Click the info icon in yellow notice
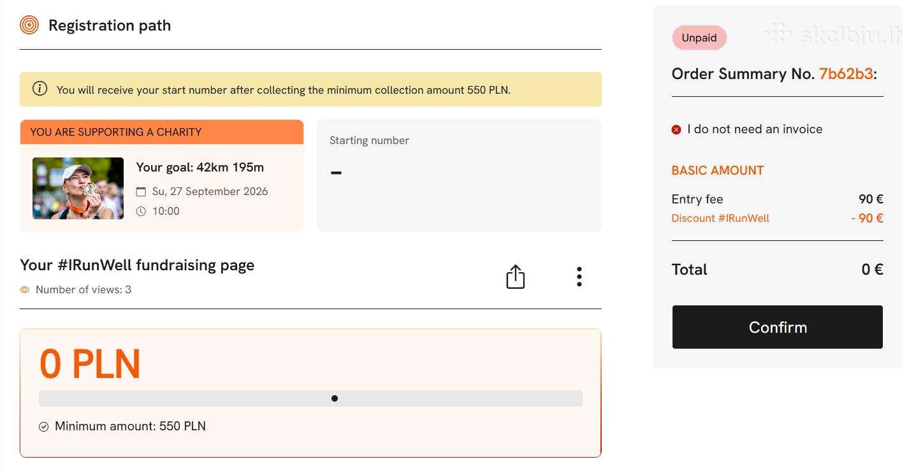The height and width of the screenshot is (473, 916). pyautogui.click(x=40, y=89)
